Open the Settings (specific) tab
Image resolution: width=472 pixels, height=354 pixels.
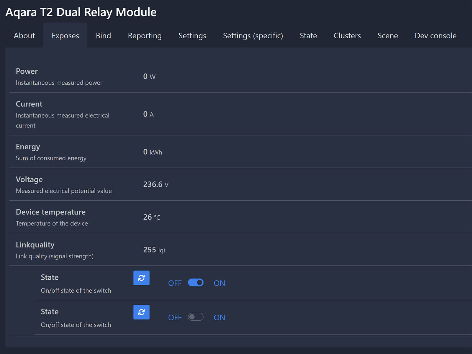[253, 36]
